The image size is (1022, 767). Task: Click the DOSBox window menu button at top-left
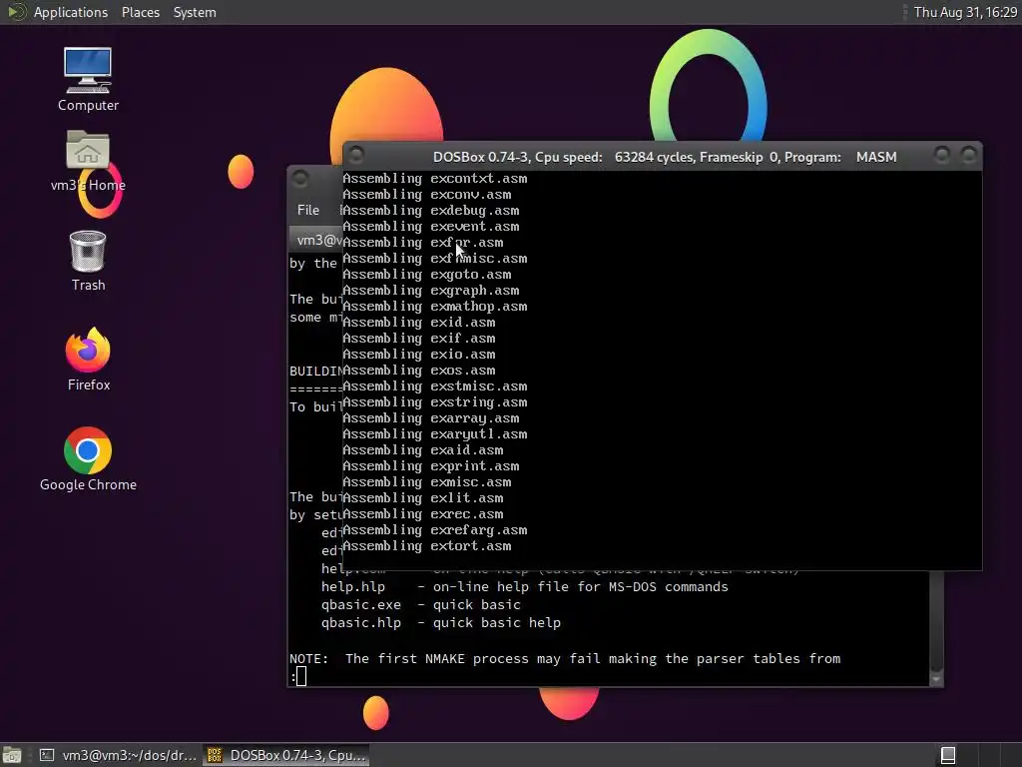(x=356, y=155)
